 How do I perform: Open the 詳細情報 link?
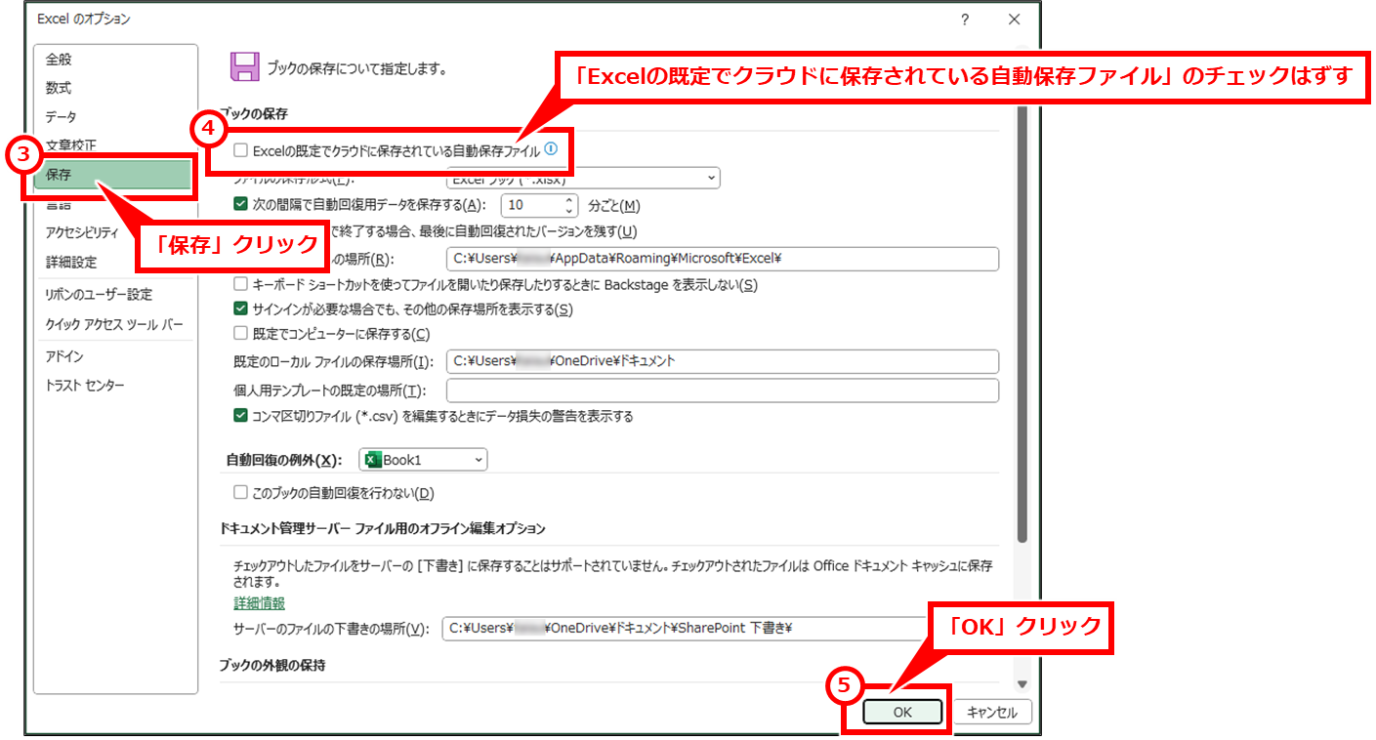259,603
